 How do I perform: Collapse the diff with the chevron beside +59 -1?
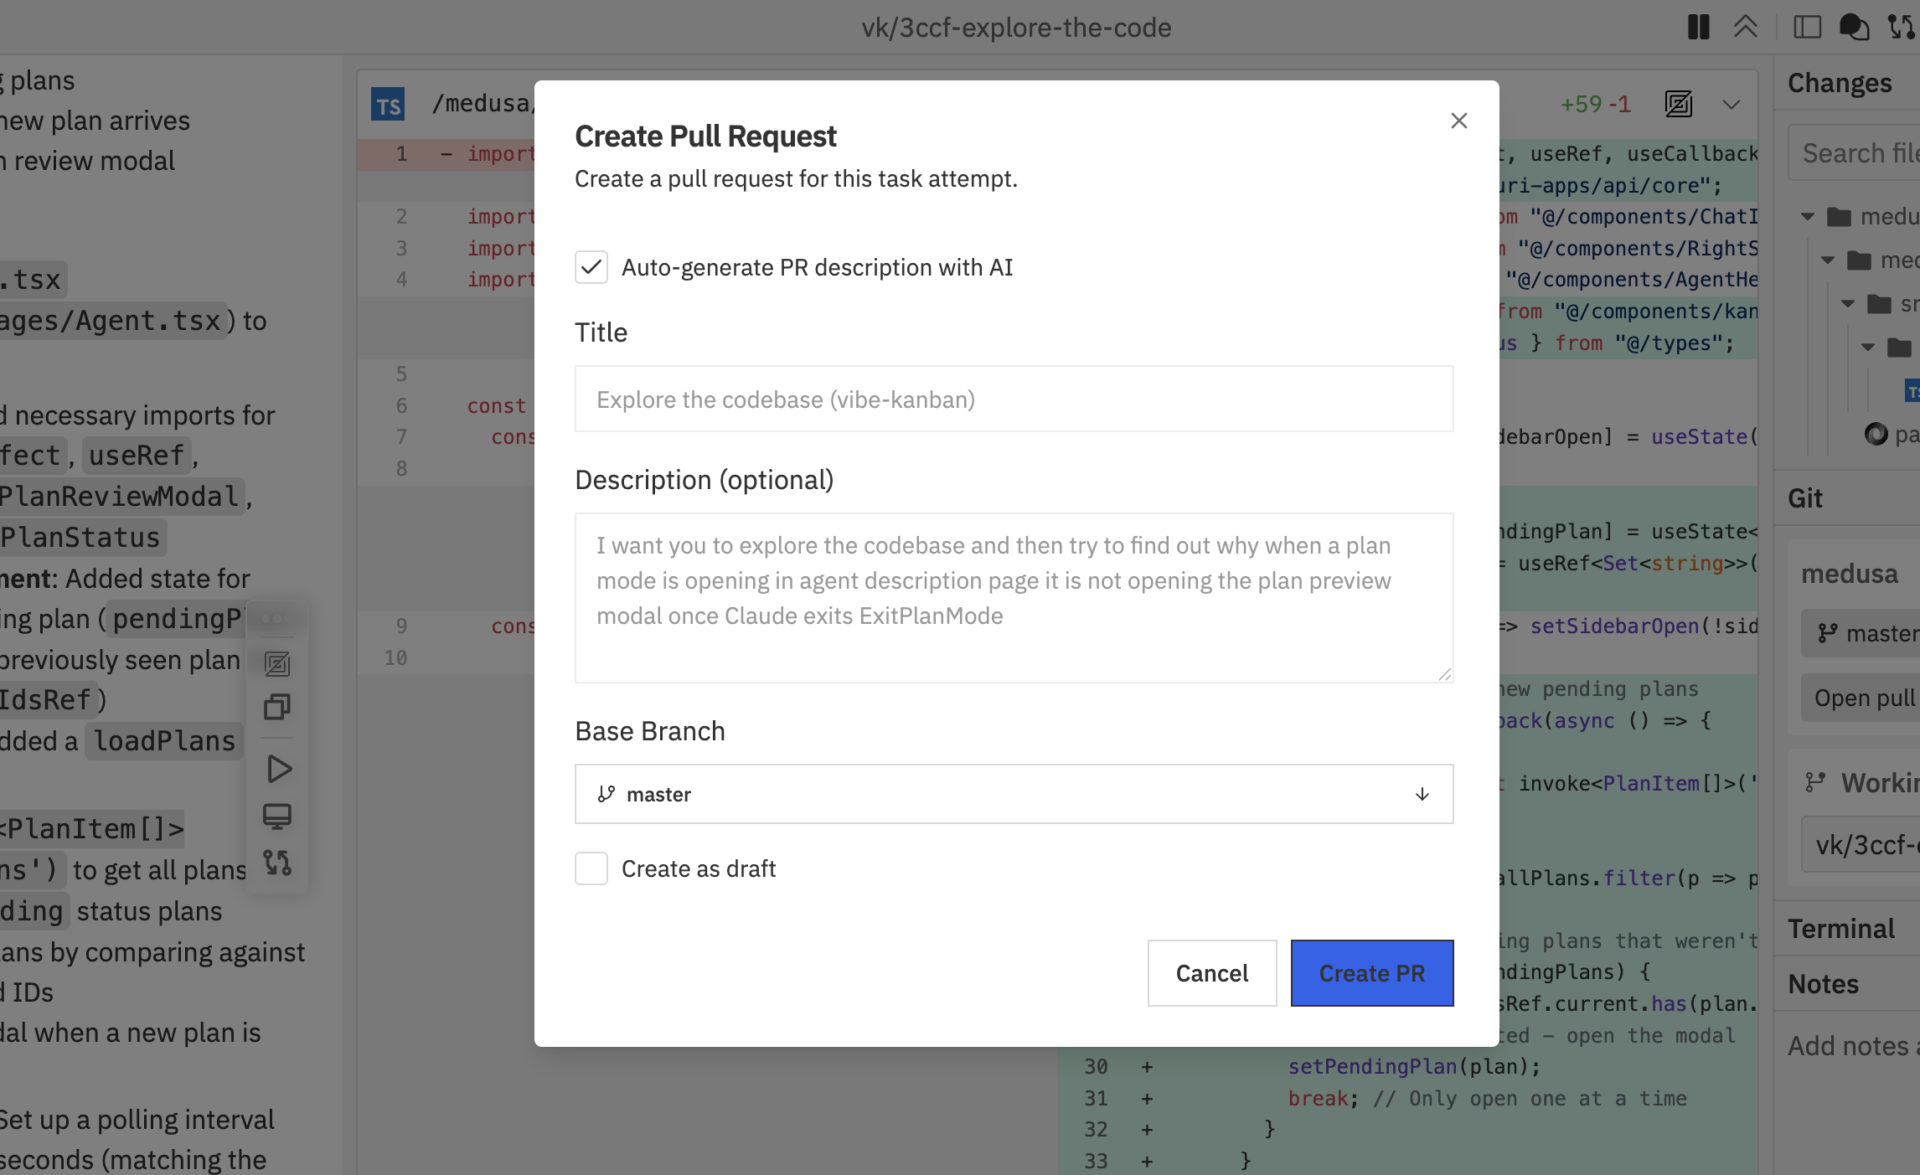coord(1731,106)
